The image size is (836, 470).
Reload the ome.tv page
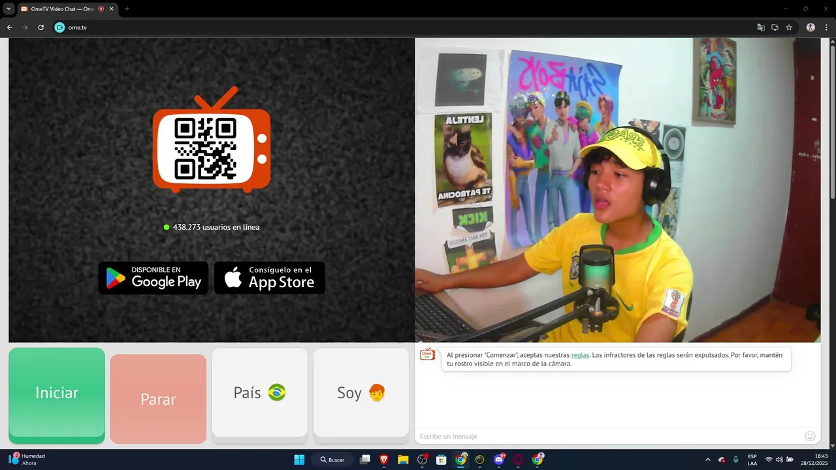(x=40, y=27)
